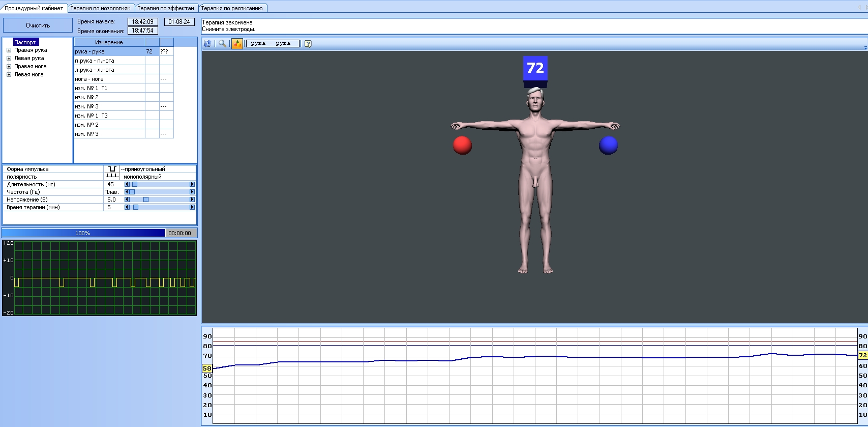Click the red electrode sphere
Image resolution: width=868 pixels, height=427 pixels.
click(x=462, y=145)
